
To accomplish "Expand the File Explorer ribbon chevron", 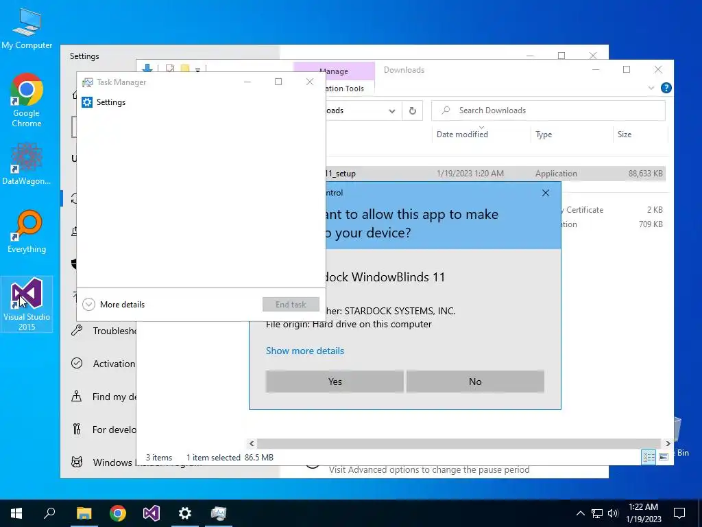I will [x=651, y=88].
